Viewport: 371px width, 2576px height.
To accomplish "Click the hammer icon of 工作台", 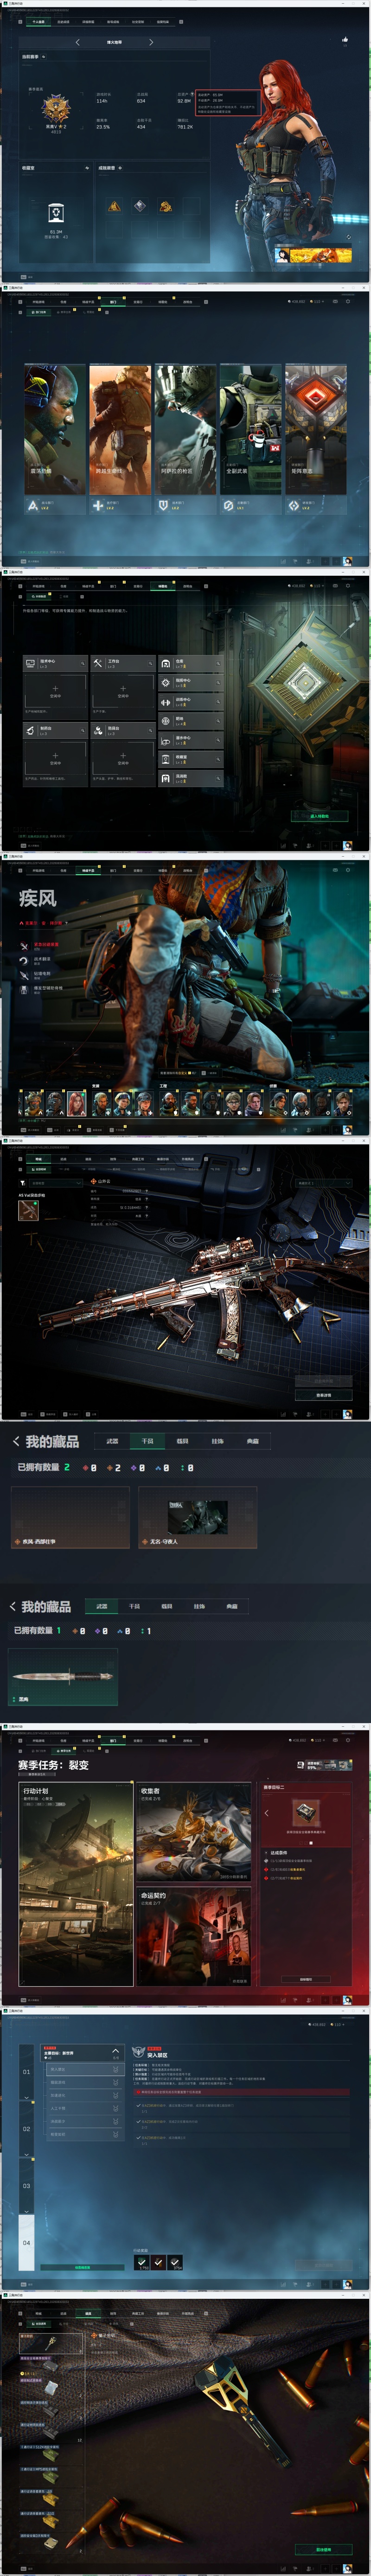I will coord(98,662).
